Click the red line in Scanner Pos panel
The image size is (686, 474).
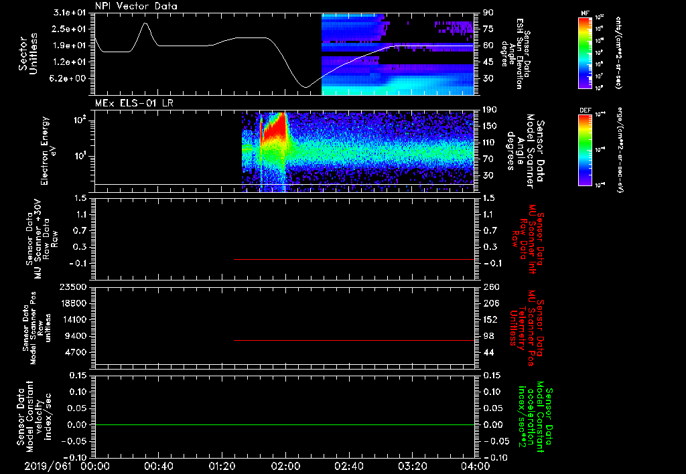point(354,340)
